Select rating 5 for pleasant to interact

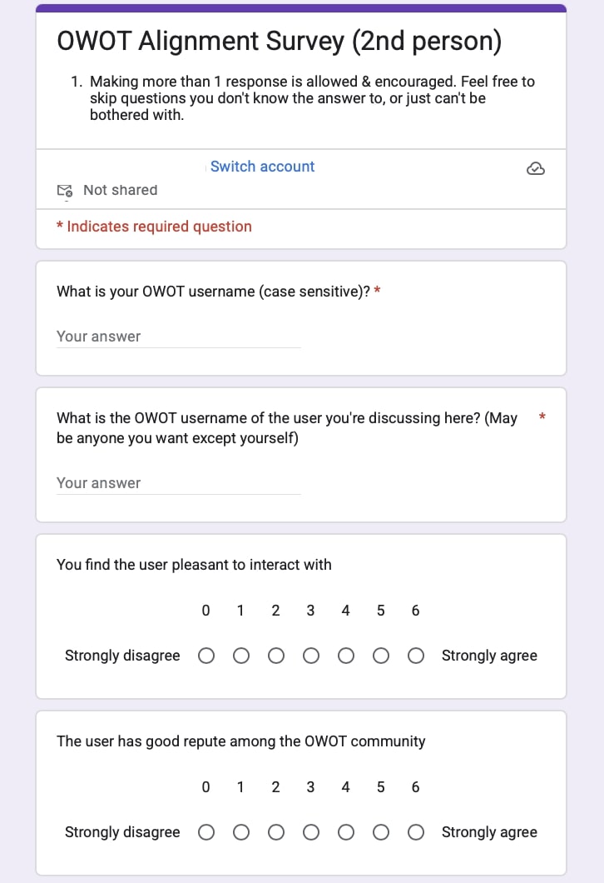tap(381, 656)
